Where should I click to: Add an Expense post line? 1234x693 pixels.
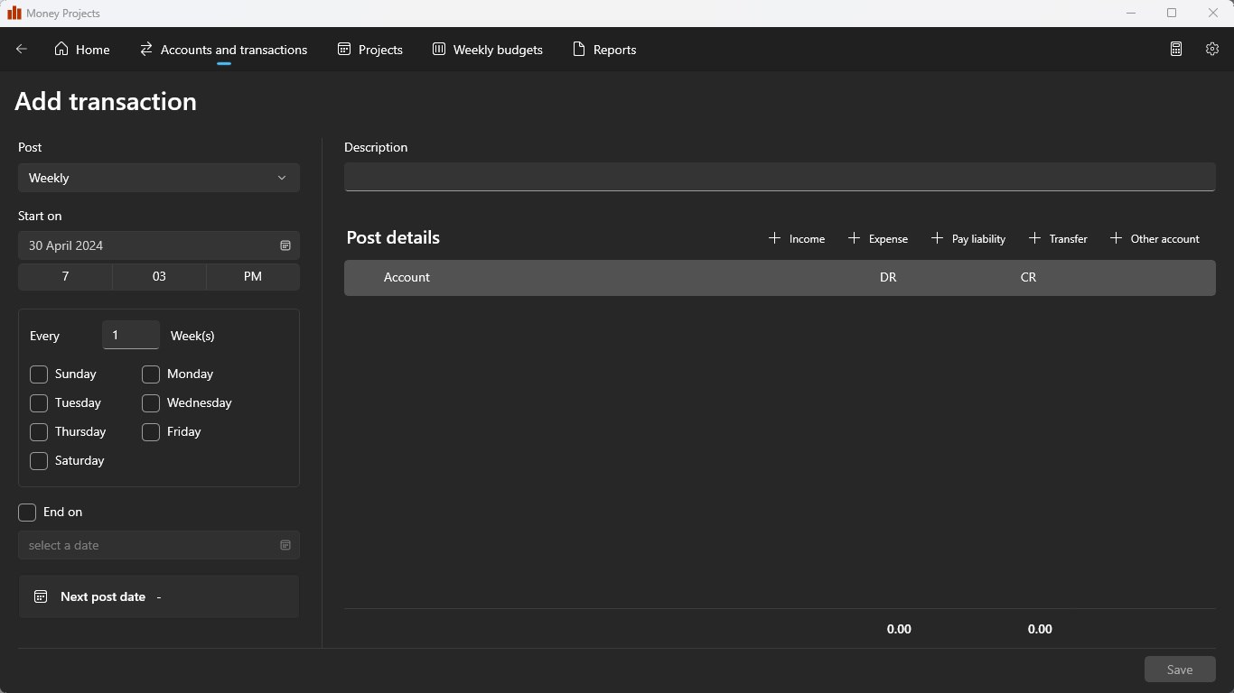878,238
